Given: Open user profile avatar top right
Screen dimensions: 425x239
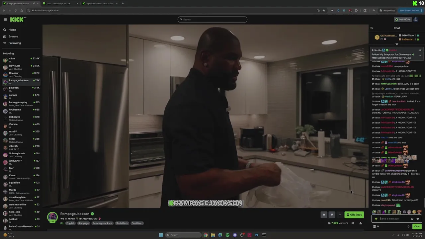Looking at the screenshot, I should coord(415,19).
